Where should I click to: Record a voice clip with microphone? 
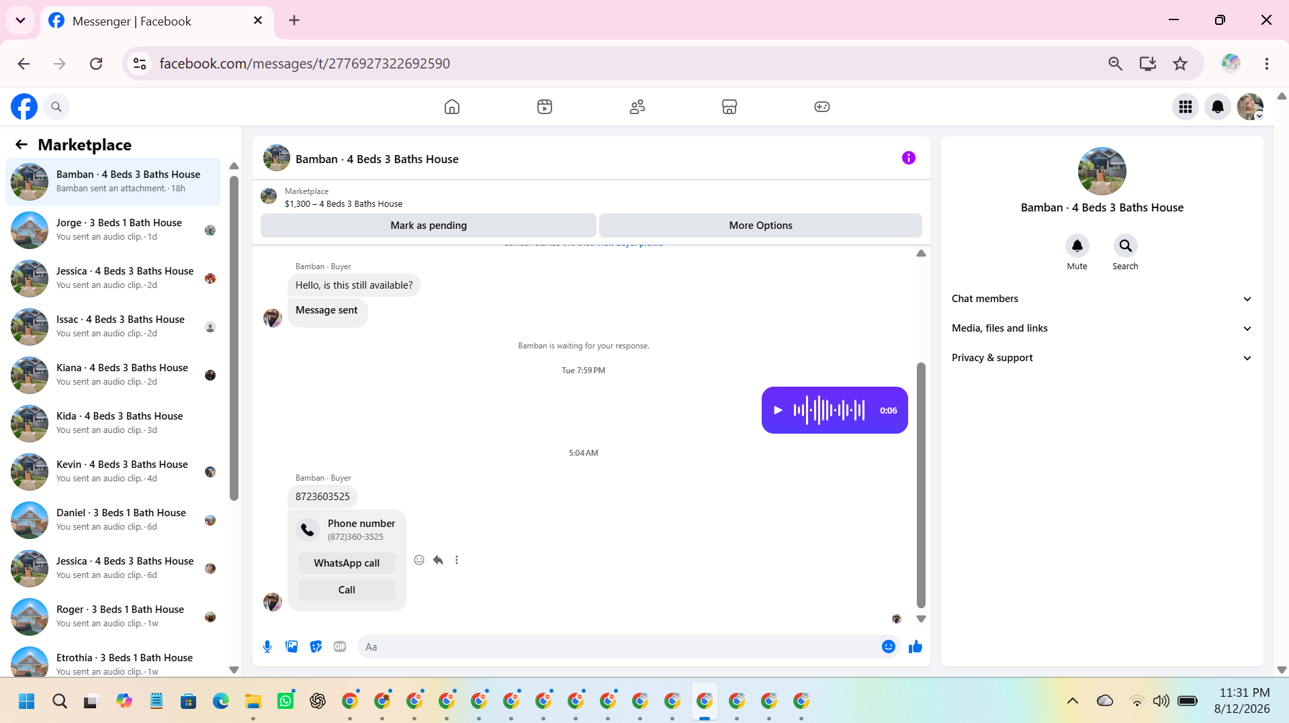[x=267, y=646]
